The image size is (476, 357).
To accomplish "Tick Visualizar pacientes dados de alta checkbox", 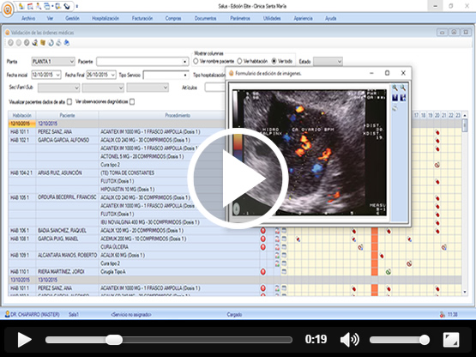I will [x=69, y=102].
